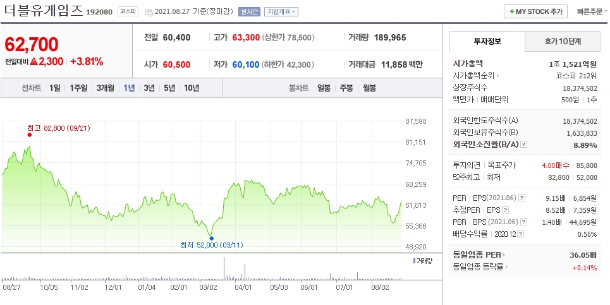Open help icon next to 외국인소진율(B/A)
Image resolution: width=610 pixels, height=305 pixels.
(x=524, y=145)
